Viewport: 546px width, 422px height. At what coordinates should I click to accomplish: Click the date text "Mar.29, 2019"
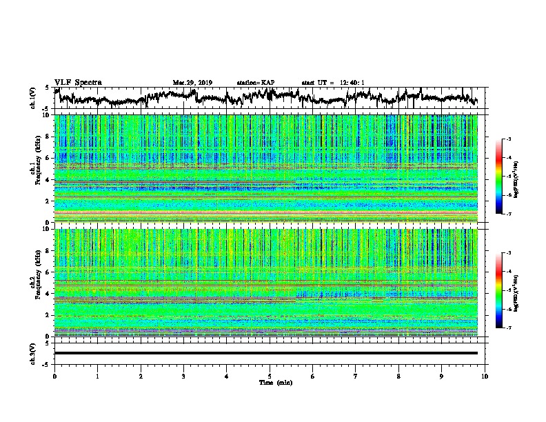coord(192,83)
